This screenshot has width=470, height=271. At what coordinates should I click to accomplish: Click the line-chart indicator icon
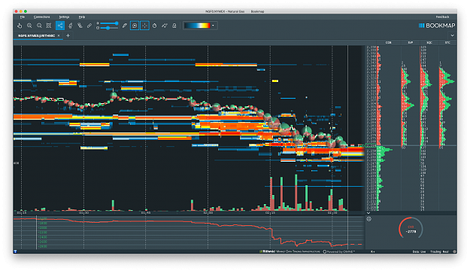tap(164, 26)
